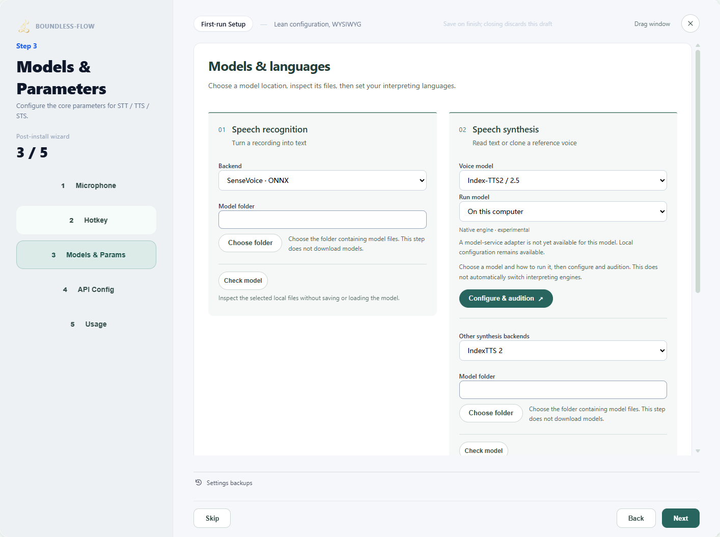Expand the Run model dropdown

pyautogui.click(x=563, y=211)
